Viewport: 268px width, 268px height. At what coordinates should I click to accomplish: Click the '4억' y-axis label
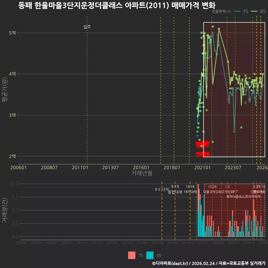[x=12, y=74]
